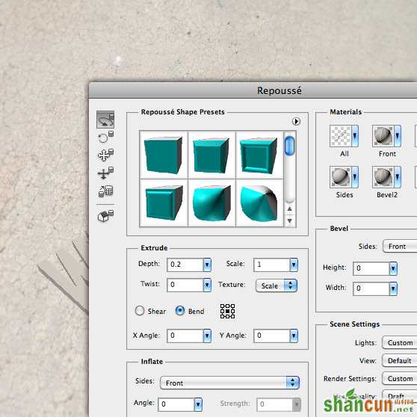Click the Y Angle value field
The width and height of the screenshot is (417, 417).
pos(271,336)
